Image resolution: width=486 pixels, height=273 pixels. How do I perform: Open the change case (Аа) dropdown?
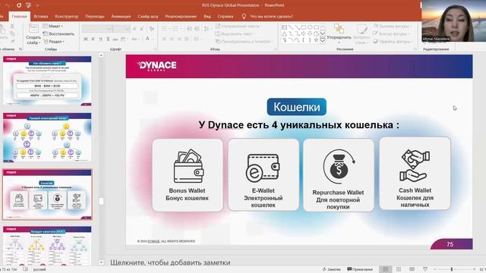pyautogui.click(x=135, y=39)
